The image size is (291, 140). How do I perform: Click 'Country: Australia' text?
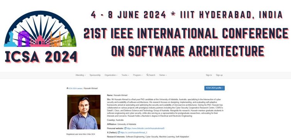(115, 120)
